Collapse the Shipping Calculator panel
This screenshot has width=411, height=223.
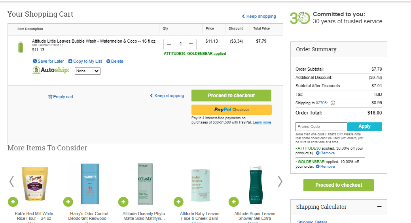379,206
